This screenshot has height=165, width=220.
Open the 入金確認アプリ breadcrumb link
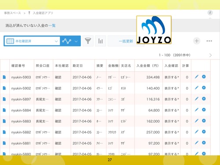point(43,13)
